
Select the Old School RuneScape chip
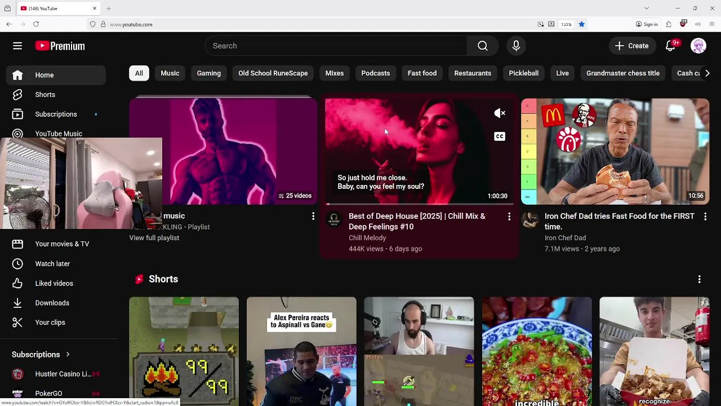coord(273,73)
